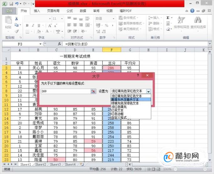
Task: Expand the Name Box dropdown arrow
Action: tap(40, 44)
